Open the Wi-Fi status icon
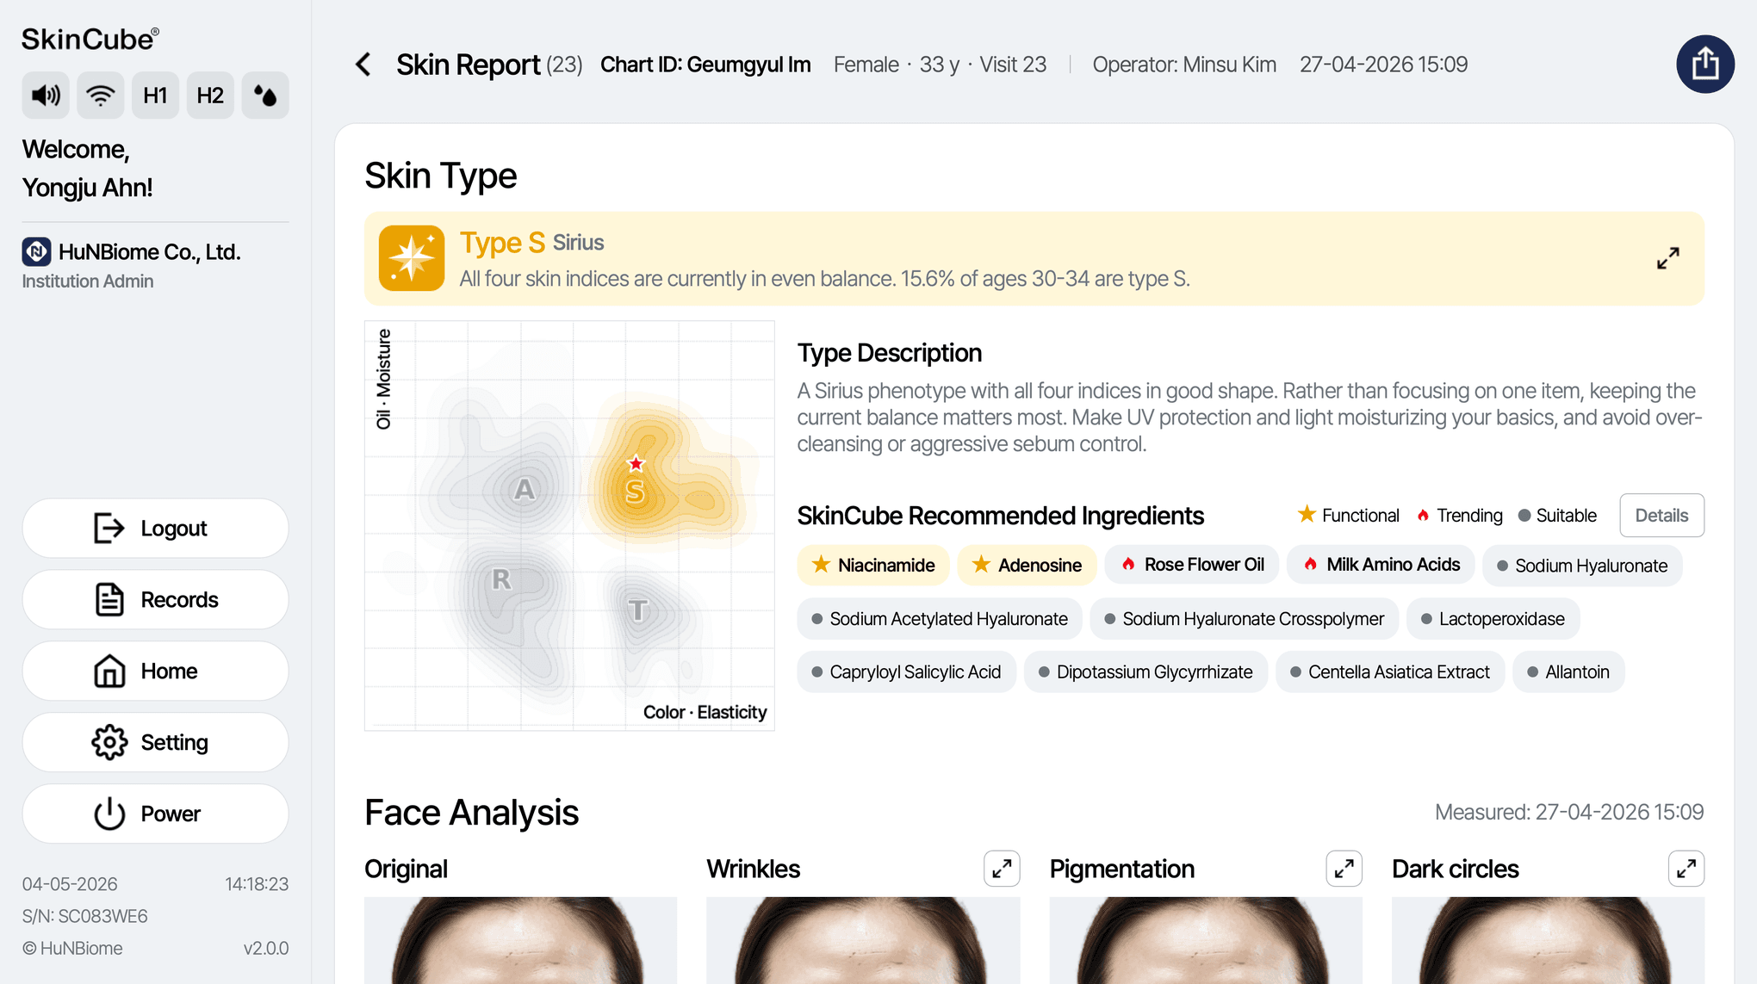1757x984 pixels. [101, 95]
